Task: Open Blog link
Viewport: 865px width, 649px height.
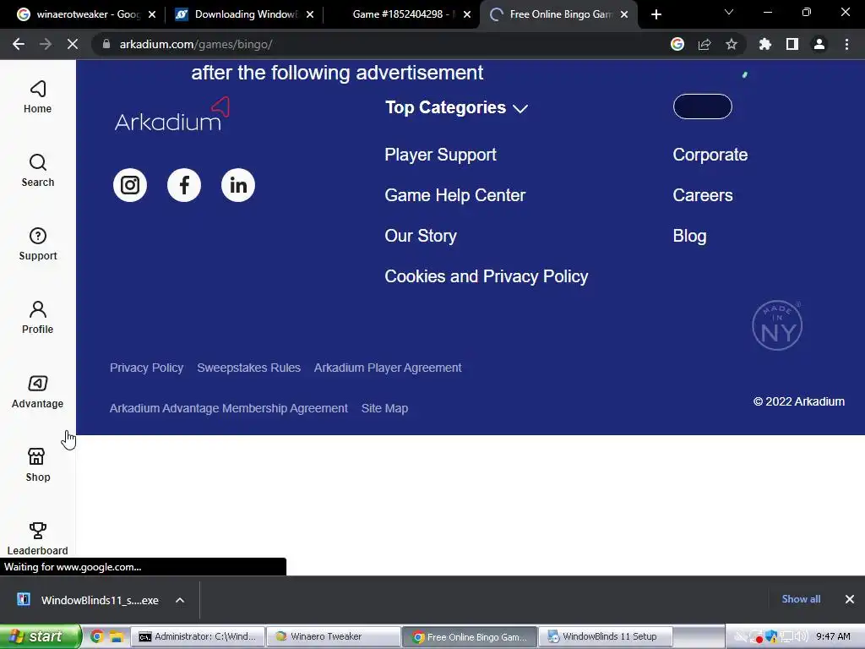Action: tap(689, 237)
